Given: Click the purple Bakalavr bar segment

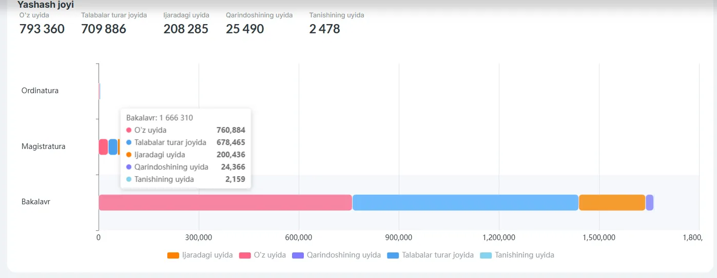Looking at the screenshot, I should [649, 202].
